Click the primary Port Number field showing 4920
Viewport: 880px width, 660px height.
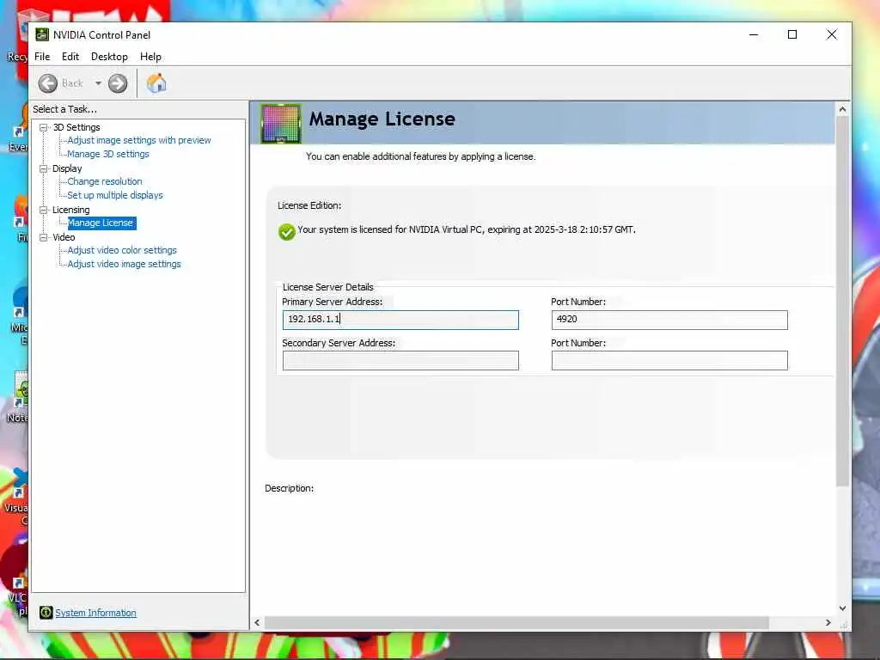point(669,320)
